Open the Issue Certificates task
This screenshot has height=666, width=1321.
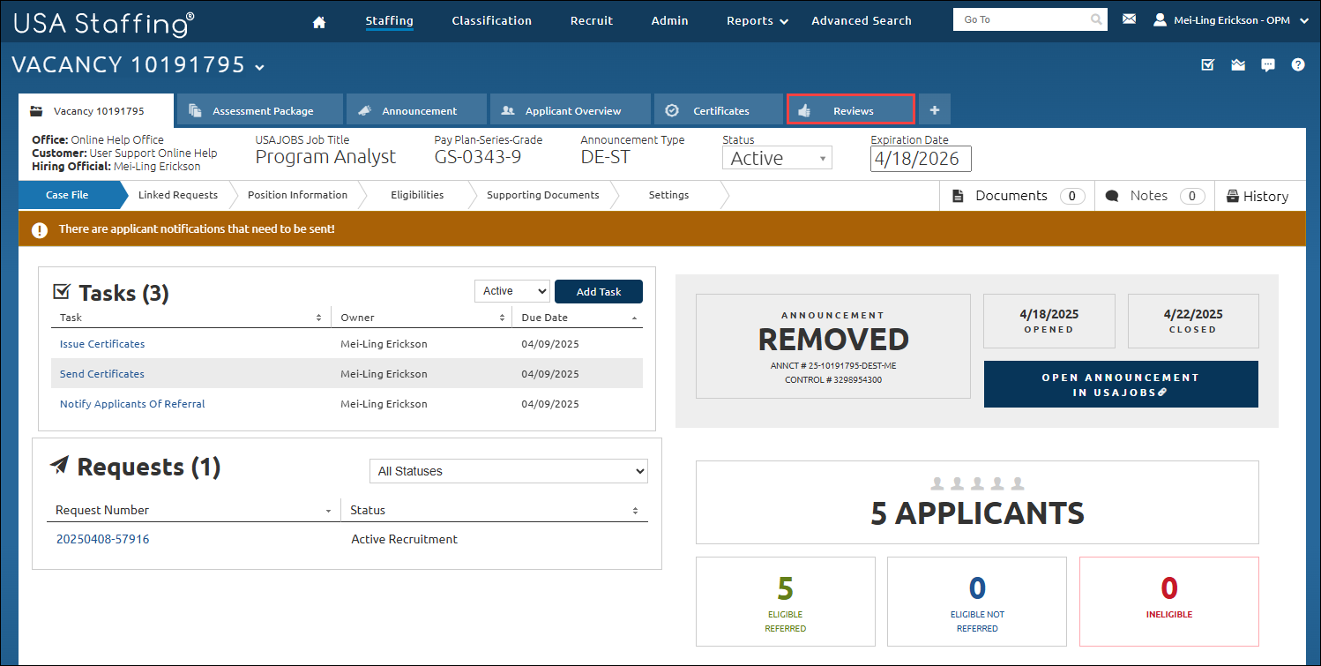[x=102, y=344]
